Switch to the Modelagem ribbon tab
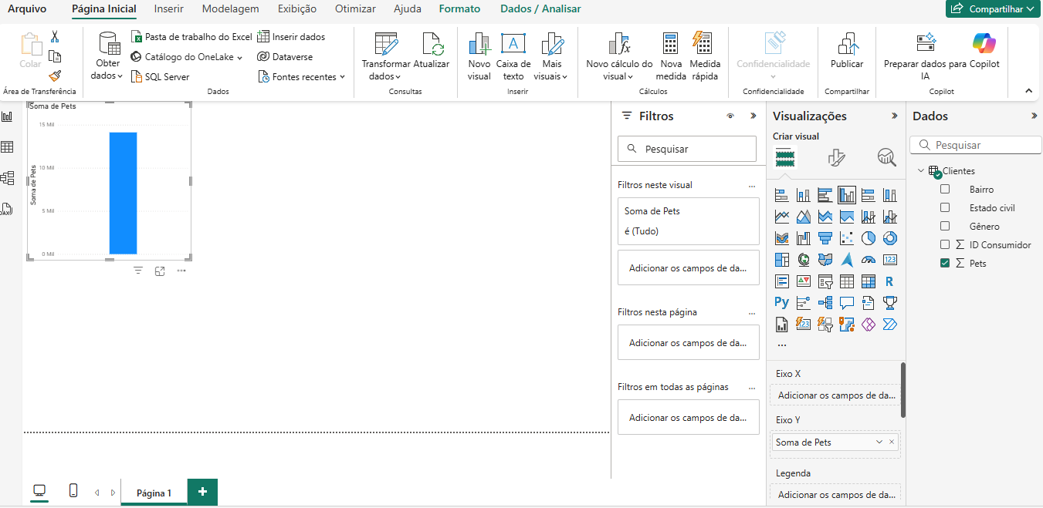 click(230, 9)
